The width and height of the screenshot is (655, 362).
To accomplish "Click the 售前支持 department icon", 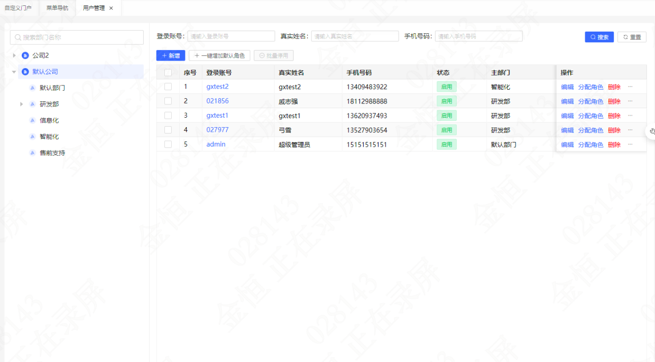I will [32, 153].
